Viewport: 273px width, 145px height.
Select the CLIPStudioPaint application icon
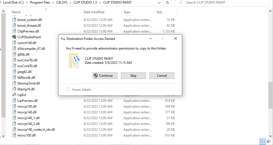point(14,37)
